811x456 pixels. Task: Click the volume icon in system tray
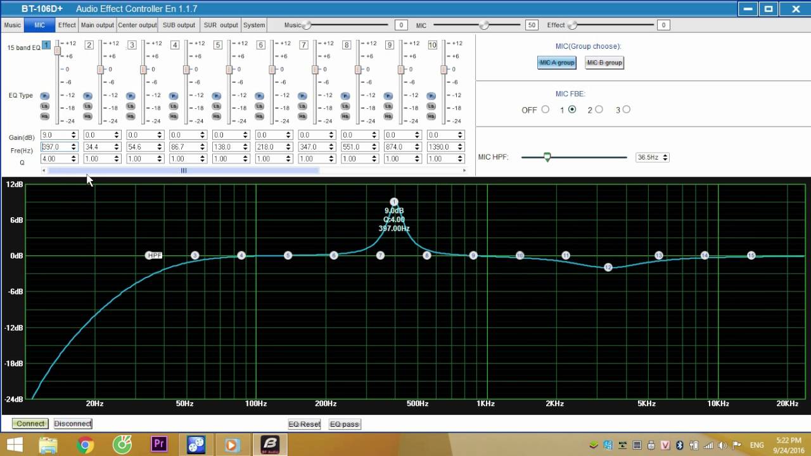(722, 445)
